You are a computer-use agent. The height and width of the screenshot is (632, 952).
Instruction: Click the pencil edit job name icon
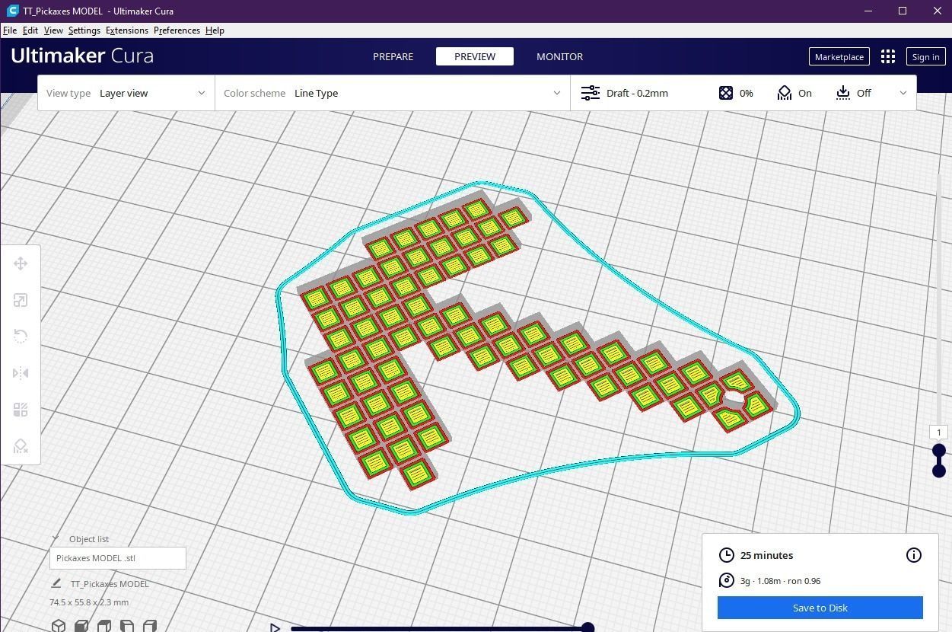56,583
